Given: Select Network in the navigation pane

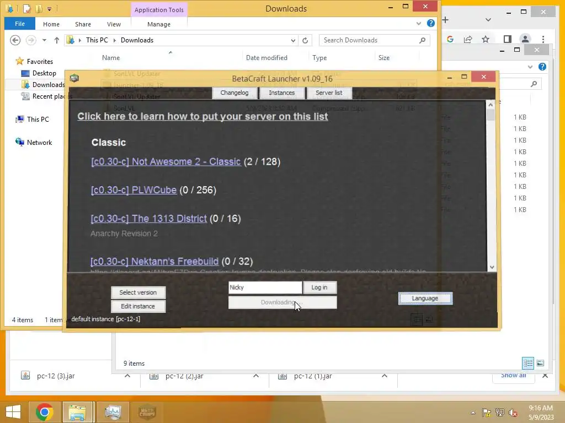Looking at the screenshot, I should tap(39, 143).
